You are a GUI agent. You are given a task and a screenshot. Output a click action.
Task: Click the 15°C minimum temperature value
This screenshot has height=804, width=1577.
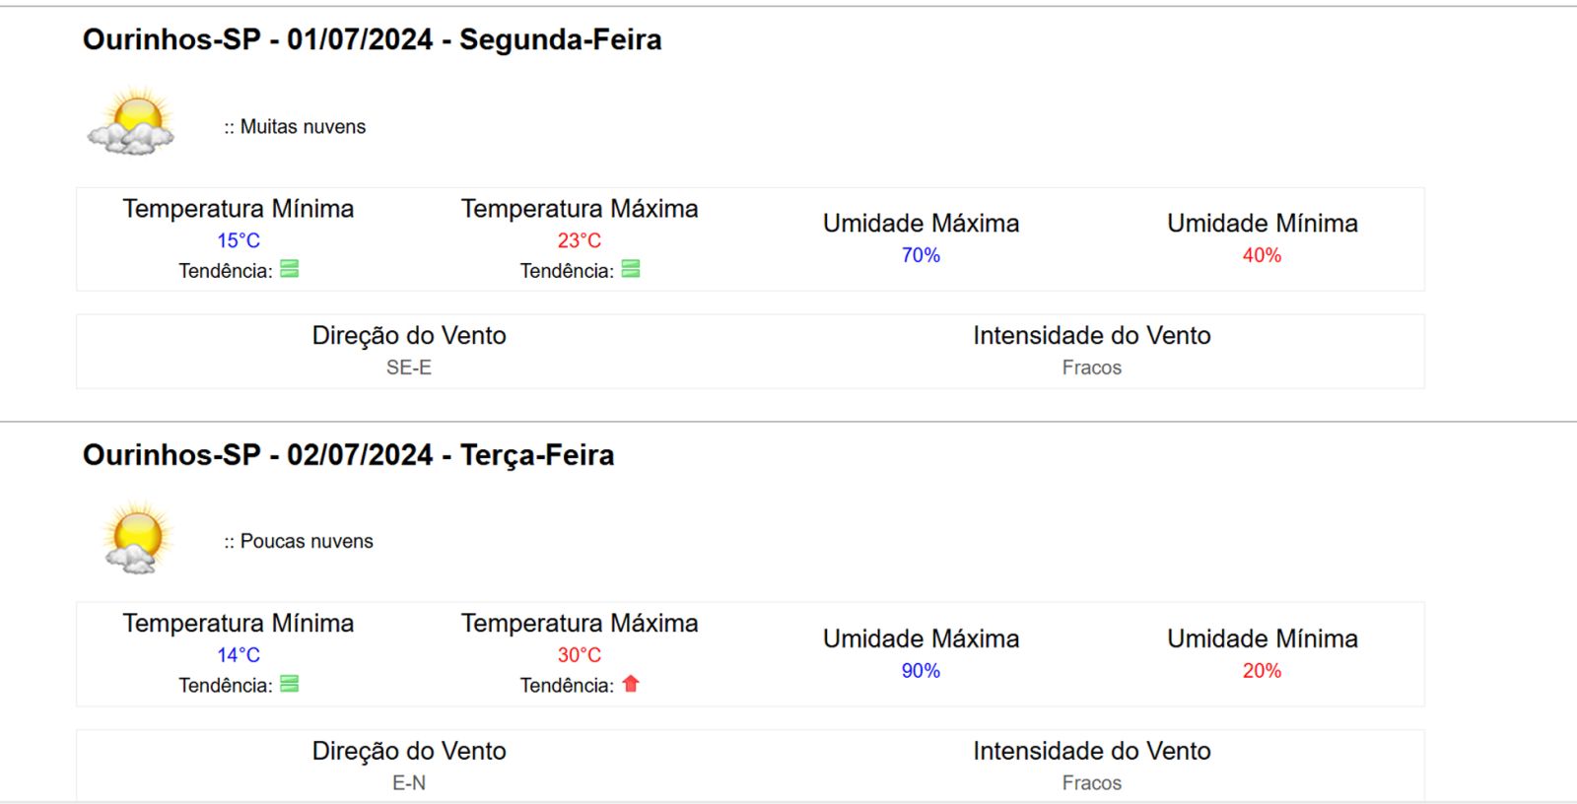coord(239,240)
